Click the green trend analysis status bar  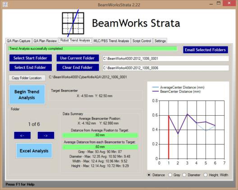point(92,49)
